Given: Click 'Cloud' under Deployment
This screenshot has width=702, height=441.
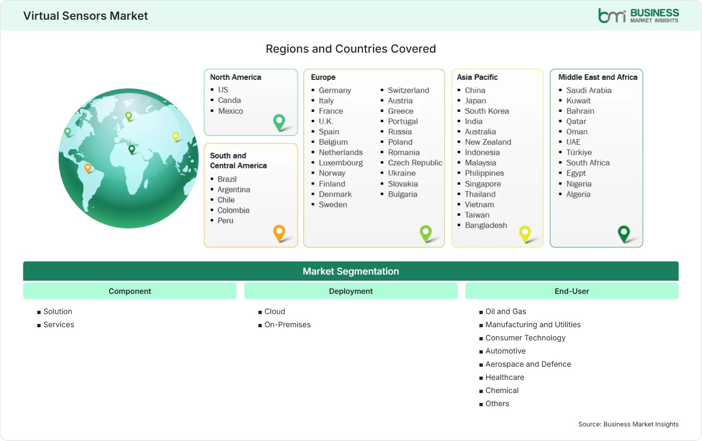Looking at the screenshot, I should pos(275,311).
